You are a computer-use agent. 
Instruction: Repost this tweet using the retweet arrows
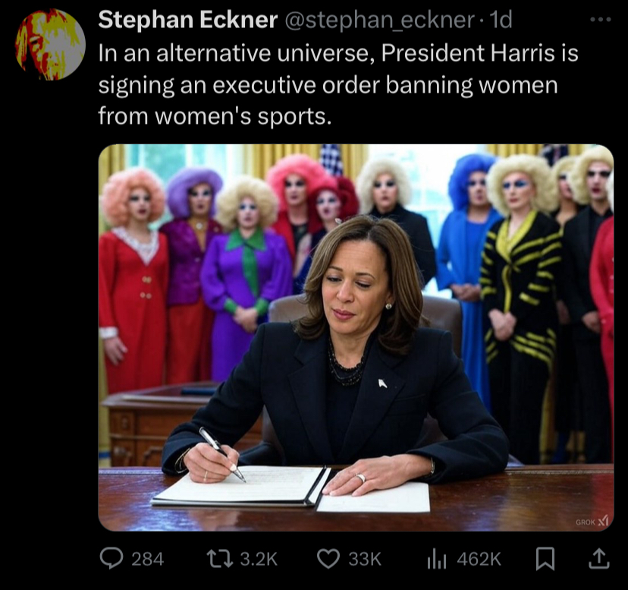pos(219,559)
